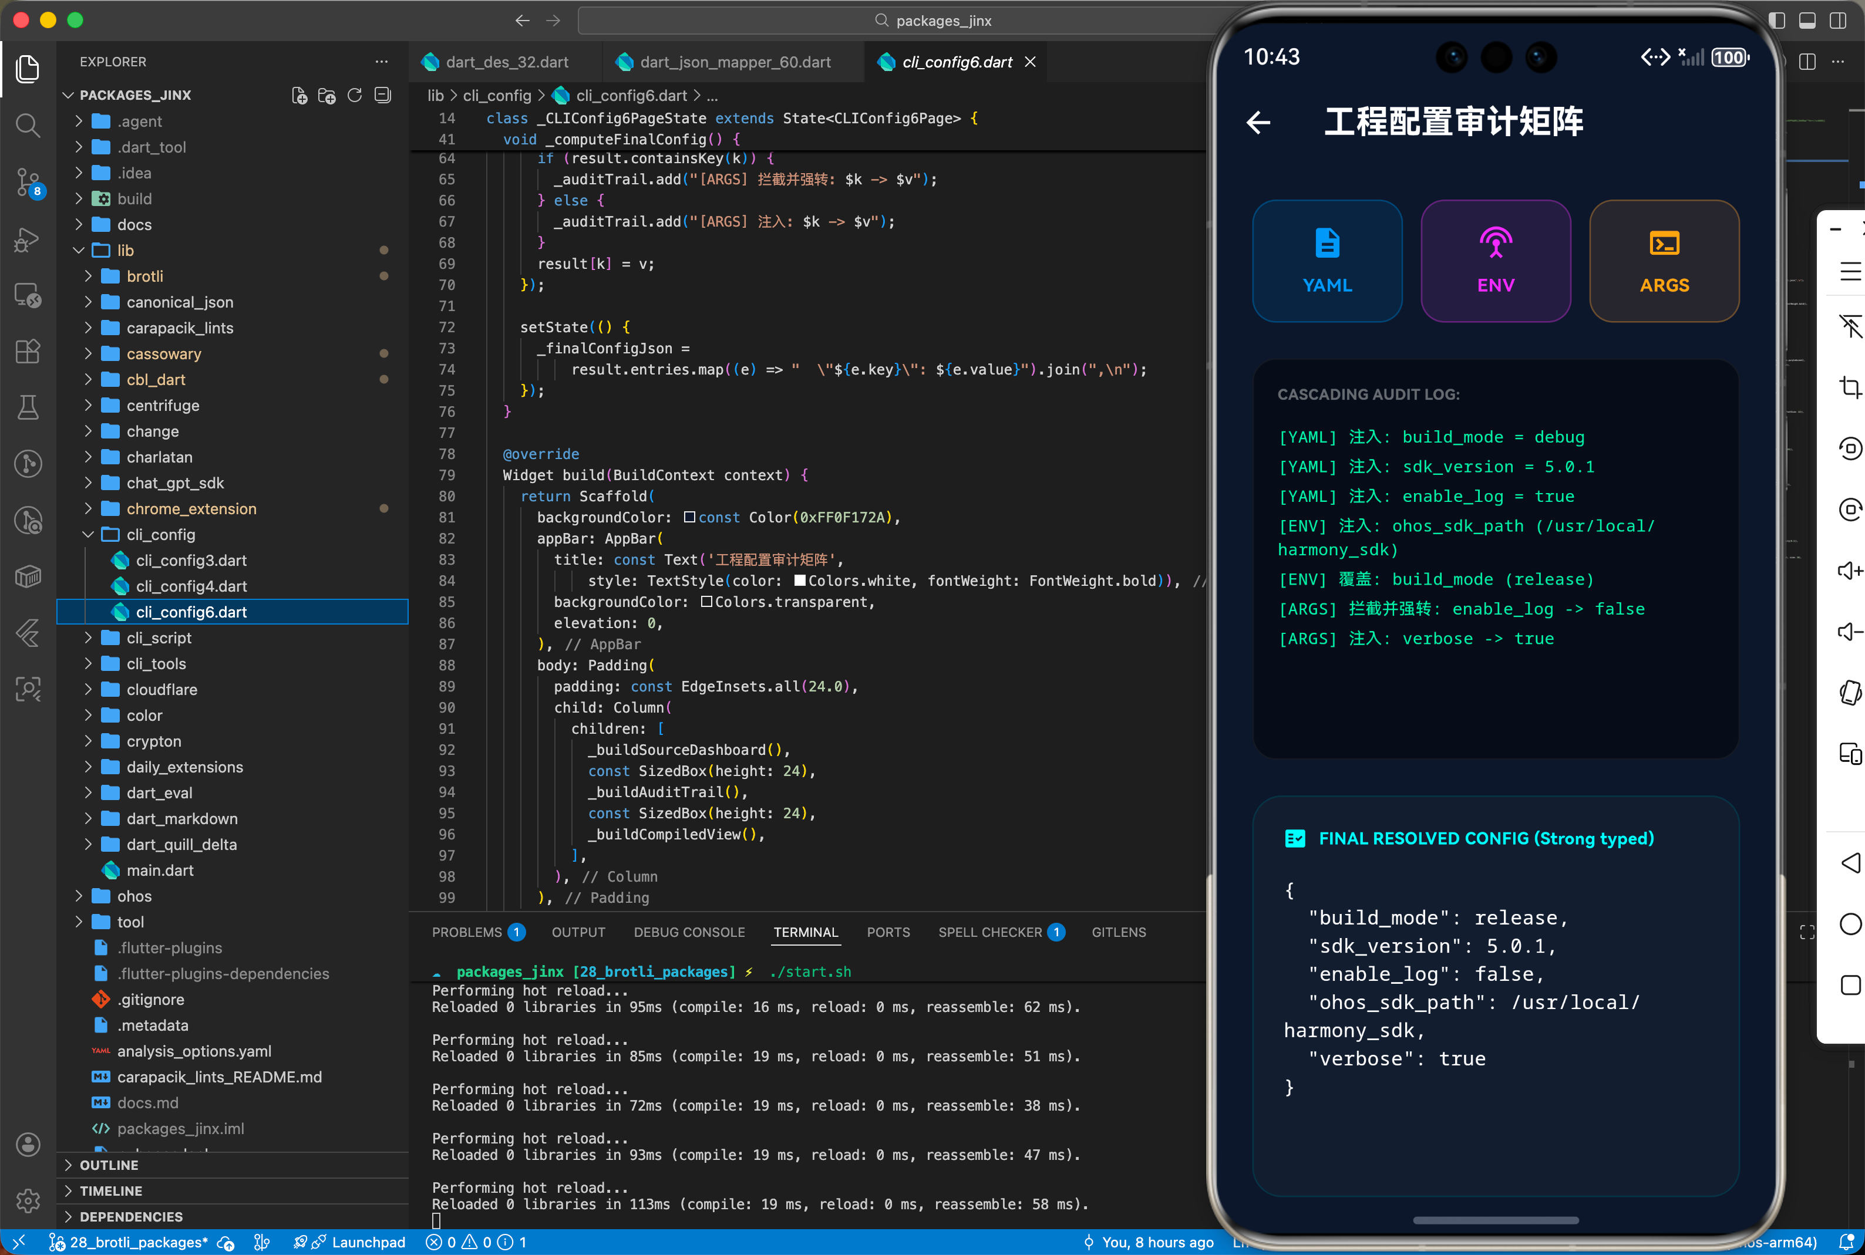
Task: Toggle the ENV source card
Action: 1494,261
